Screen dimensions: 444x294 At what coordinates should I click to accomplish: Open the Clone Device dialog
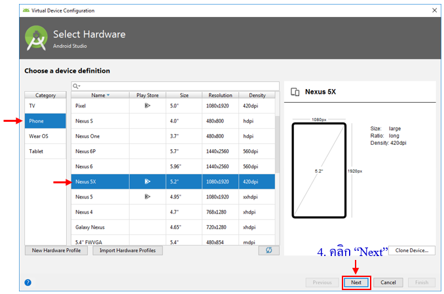coord(411,250)
